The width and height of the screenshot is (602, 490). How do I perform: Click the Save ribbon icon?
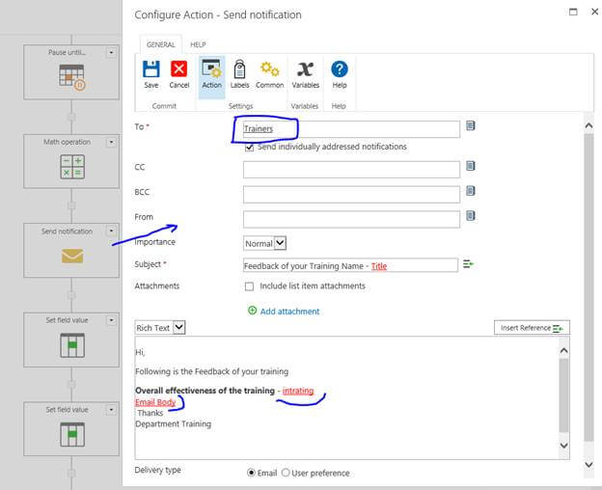150,69
